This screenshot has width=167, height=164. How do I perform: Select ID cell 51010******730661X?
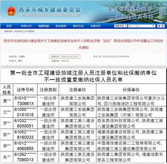coord(25,101)
